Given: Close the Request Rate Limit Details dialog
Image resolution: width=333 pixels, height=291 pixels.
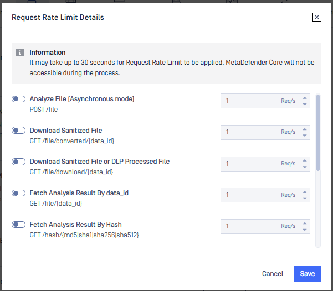Looking at the screenshot, I should coord(317,17).
